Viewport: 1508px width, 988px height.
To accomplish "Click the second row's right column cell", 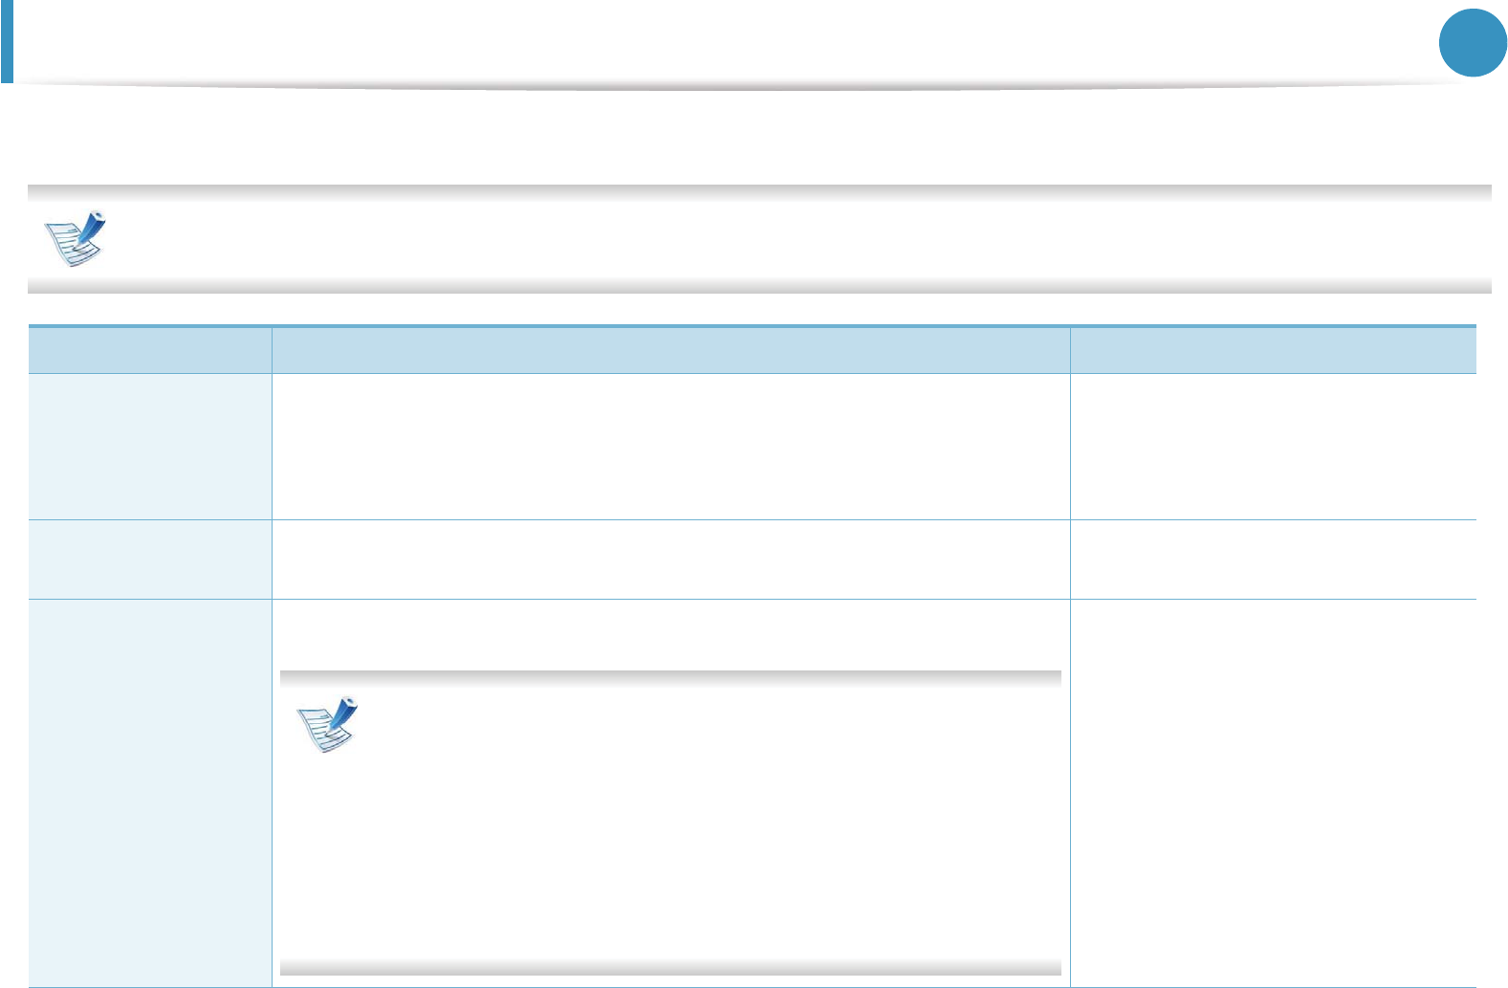I will pyautogui.click(x=1273, y=560).
